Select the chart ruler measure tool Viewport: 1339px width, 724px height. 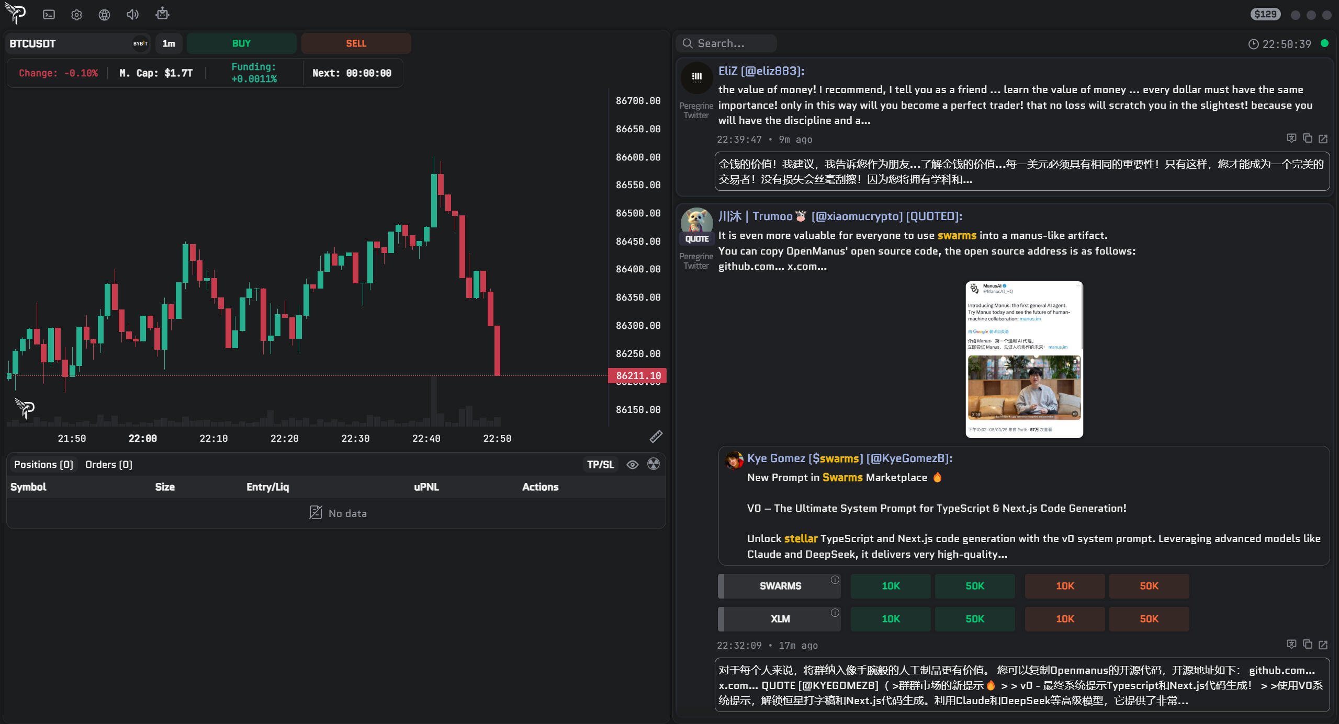click(x=656, y=436)
